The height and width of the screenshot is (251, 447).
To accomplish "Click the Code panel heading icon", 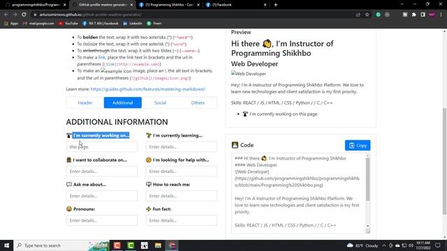I will [x=235, y=145].
